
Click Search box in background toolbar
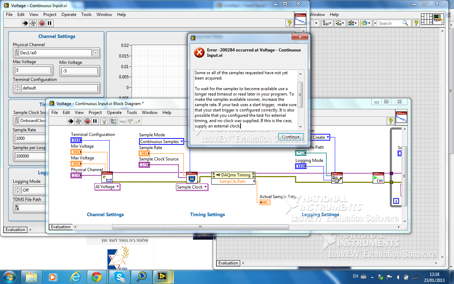[393, 23]
